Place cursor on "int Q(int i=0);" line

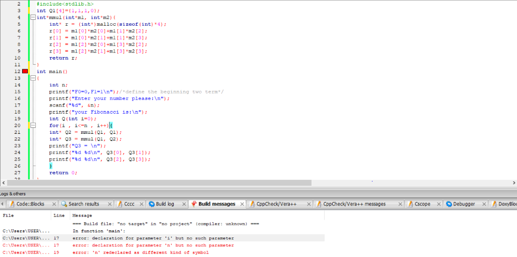pos(73,119)
